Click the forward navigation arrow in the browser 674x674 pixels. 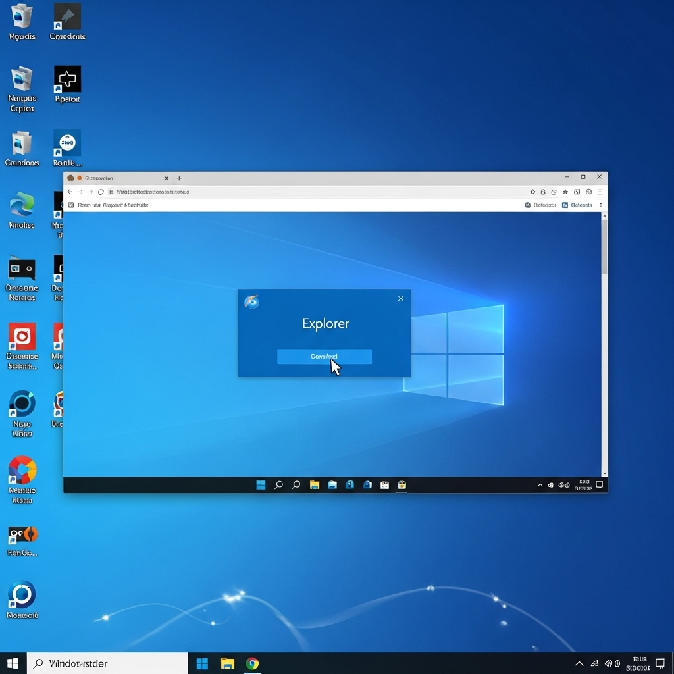(x=80, y=192)
